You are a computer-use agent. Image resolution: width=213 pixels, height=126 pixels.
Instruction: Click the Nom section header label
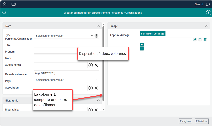tap(8, 26)
